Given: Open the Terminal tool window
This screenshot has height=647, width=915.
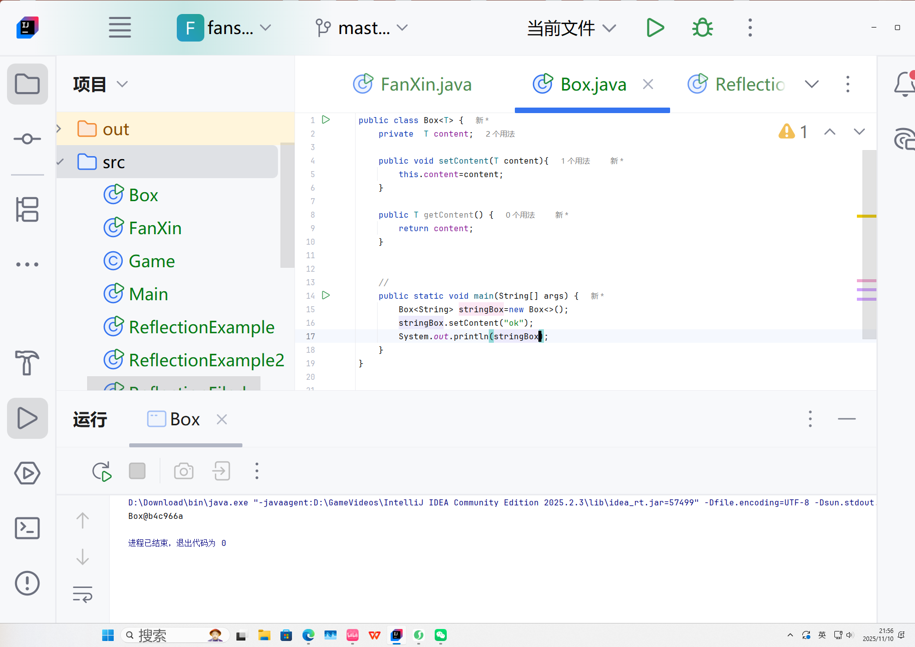Looking at the screenshot, I should pyautogui.click(x=28, y=528).
